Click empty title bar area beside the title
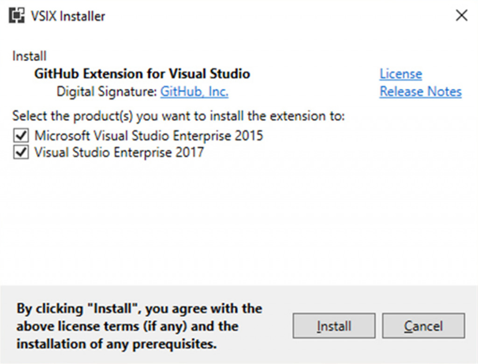Image resolution: width=478 pixels, height=364 pixels. coord(280,16)
